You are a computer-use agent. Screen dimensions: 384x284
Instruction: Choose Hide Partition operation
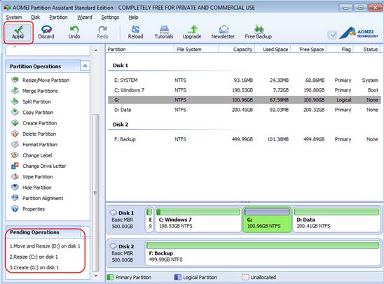point(32,187)
